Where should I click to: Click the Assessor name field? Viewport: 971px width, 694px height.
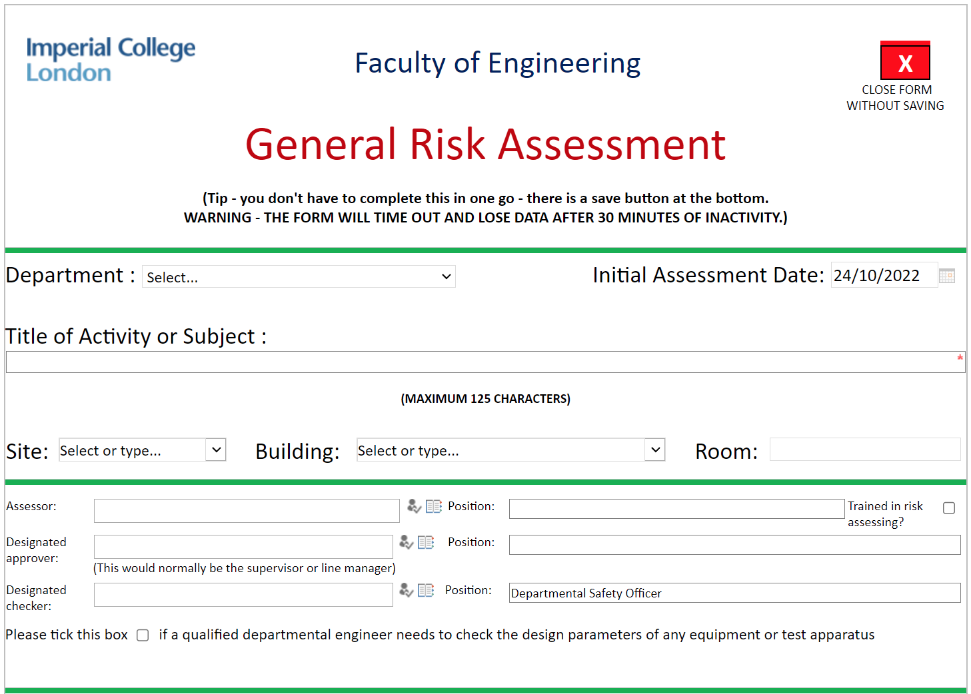click(x=247, y=511)
